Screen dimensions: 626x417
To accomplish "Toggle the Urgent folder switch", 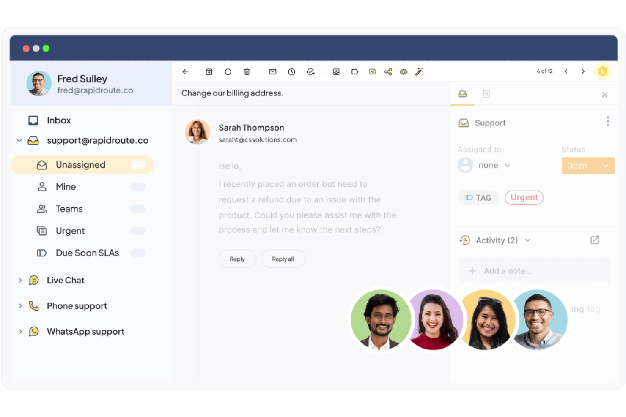I will pyautogui.click(x=138, y=231).
